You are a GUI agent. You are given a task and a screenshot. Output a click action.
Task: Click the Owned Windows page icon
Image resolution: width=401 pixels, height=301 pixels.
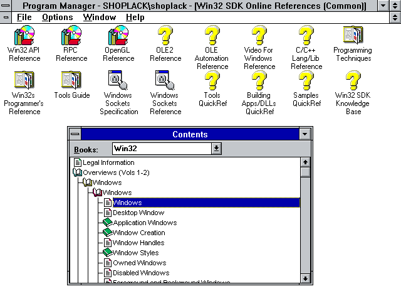108,263
